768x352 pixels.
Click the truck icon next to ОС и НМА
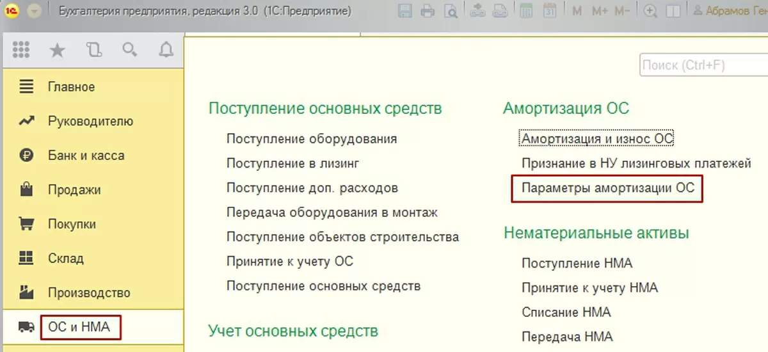click(x=26, y=327)
